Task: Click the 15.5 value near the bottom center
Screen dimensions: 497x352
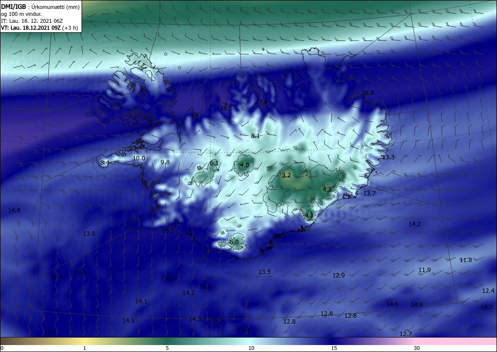Action: pyautogui.click(x=218, y=321)
